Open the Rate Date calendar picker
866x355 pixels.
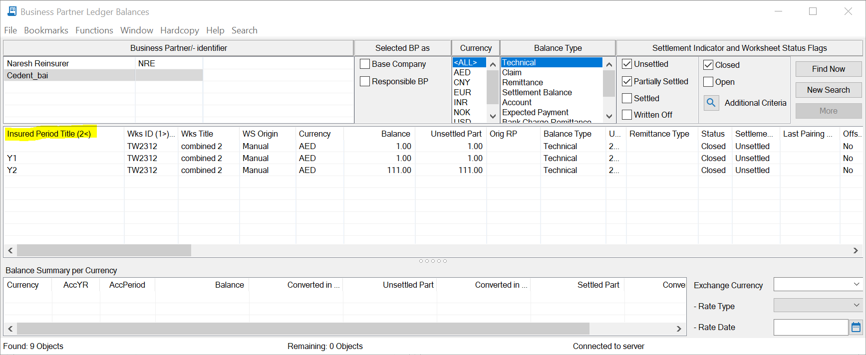pyautogui.click(x=856, y=327)
